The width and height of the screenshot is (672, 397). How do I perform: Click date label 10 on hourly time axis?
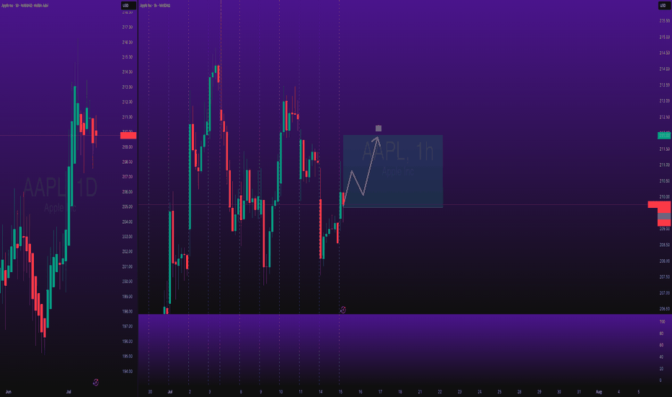point(280,392)
